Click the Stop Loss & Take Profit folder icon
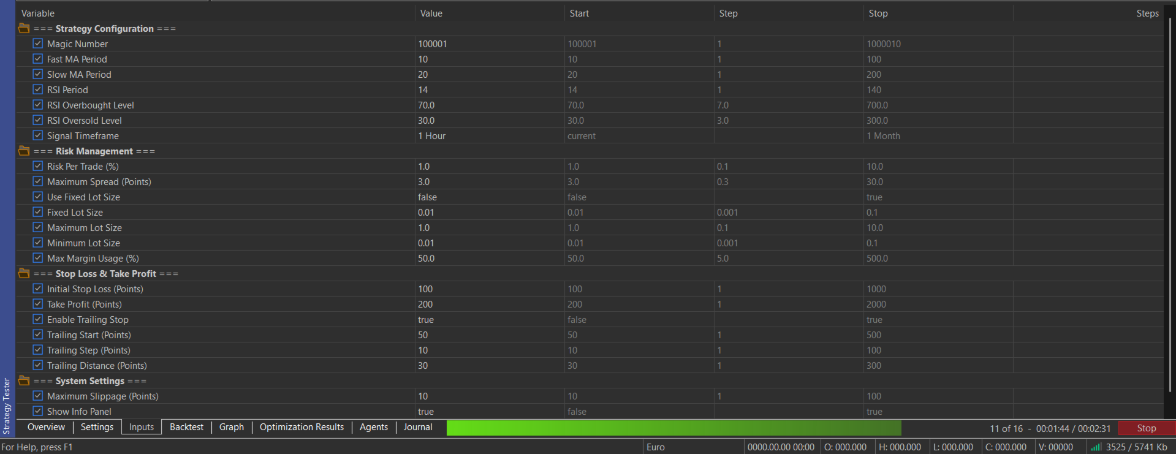 pyautogui.click(x=24, y=273)
